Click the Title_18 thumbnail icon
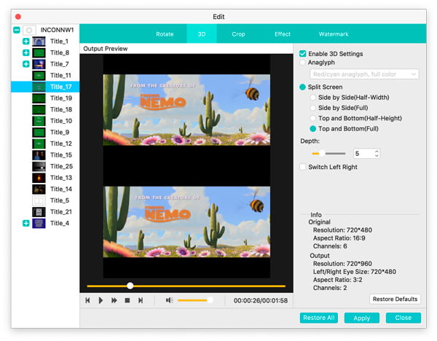 pos(39,109)
